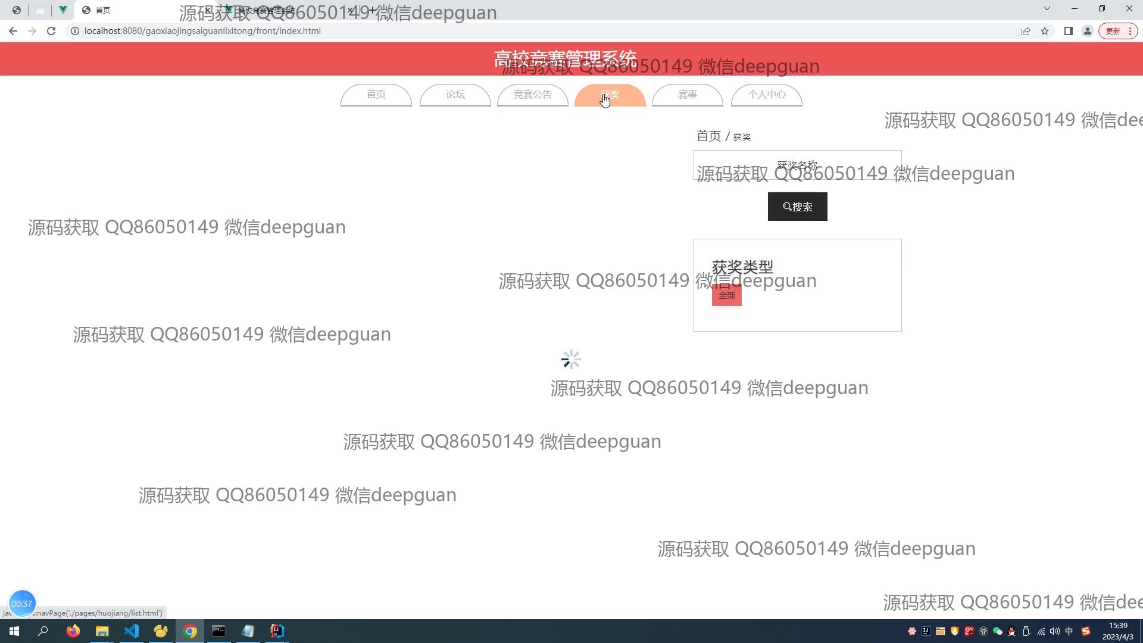
Task: Open the 个人中心 navigation tab
Action: pyautogui.click(x=767, y=95)
